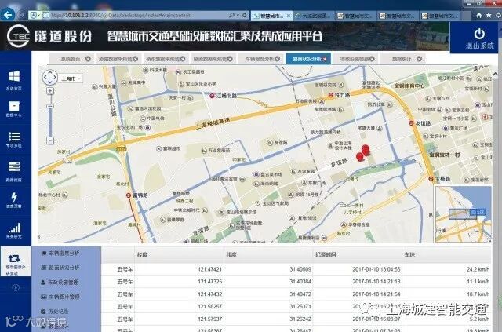Click the 隧道股份 TEC logo
This screenshot has height=332, width=502.
pos(49,36)
